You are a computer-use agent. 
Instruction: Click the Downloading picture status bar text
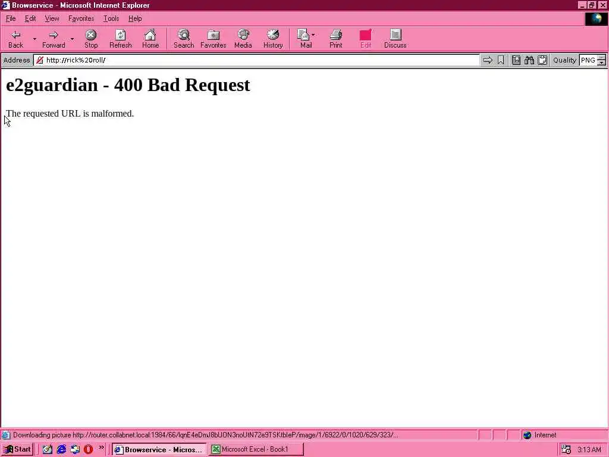[205, 435]
